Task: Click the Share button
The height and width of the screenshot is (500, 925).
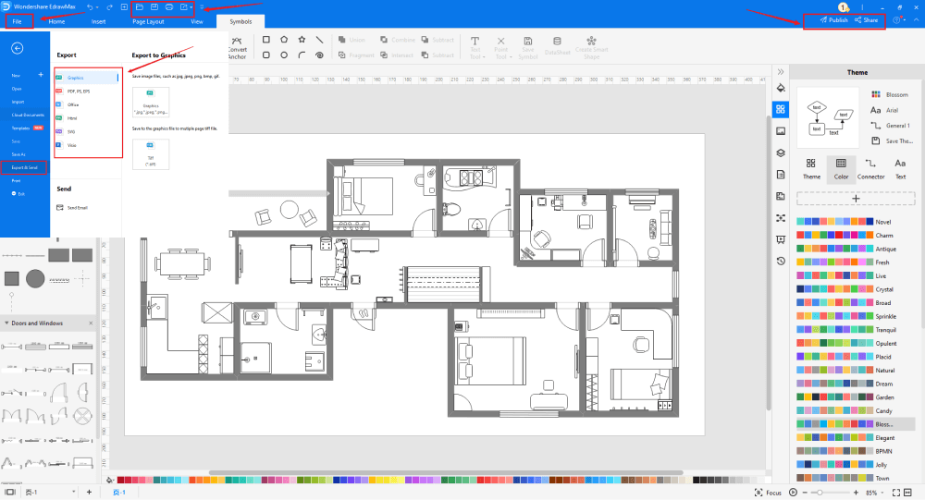Action: (x=867, y=20)
